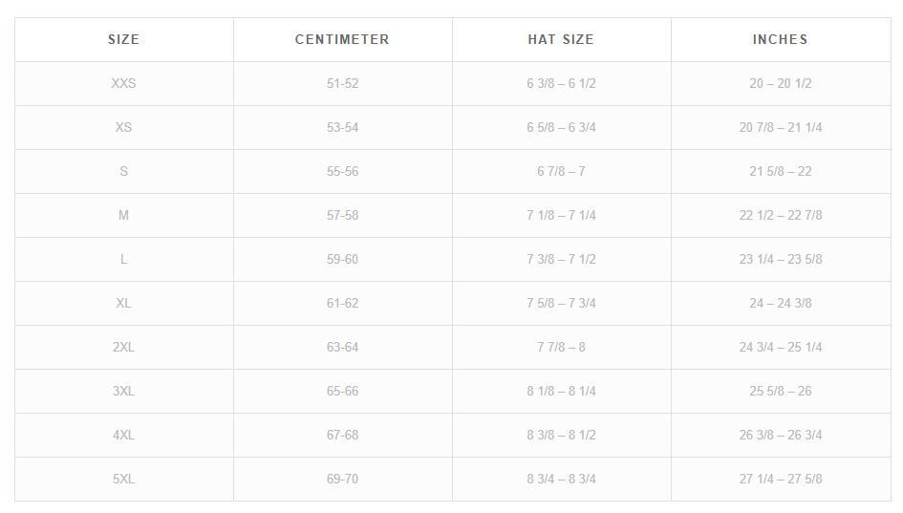
Task: Select hat size 7 3/8 – 7 1/2
Action: point(561,259)
